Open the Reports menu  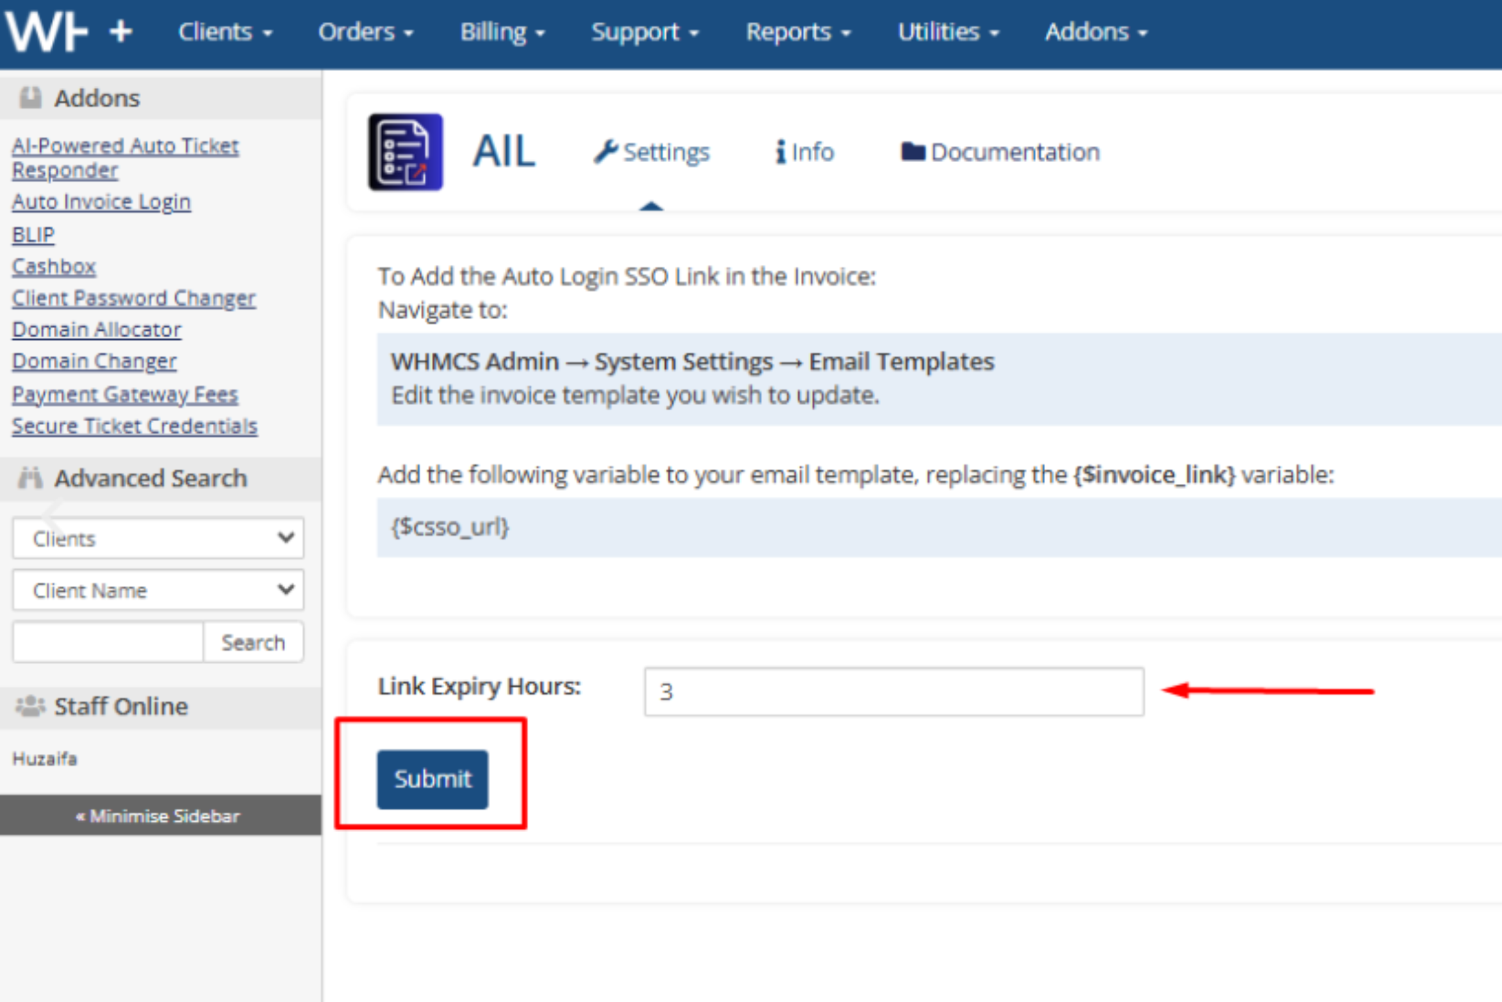[797, 31]
